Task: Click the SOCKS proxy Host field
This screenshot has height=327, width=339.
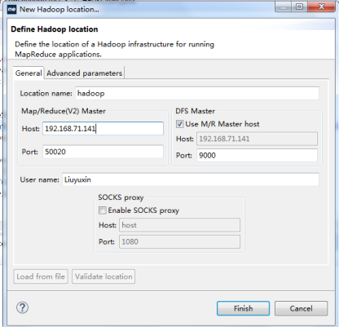Action: point(179,225)
